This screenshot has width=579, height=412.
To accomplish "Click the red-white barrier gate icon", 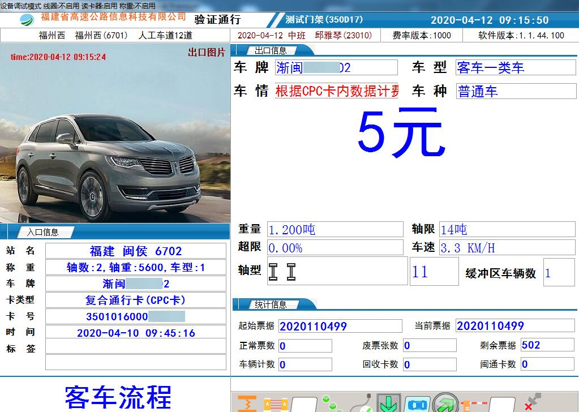I will [x=473, y=404].
